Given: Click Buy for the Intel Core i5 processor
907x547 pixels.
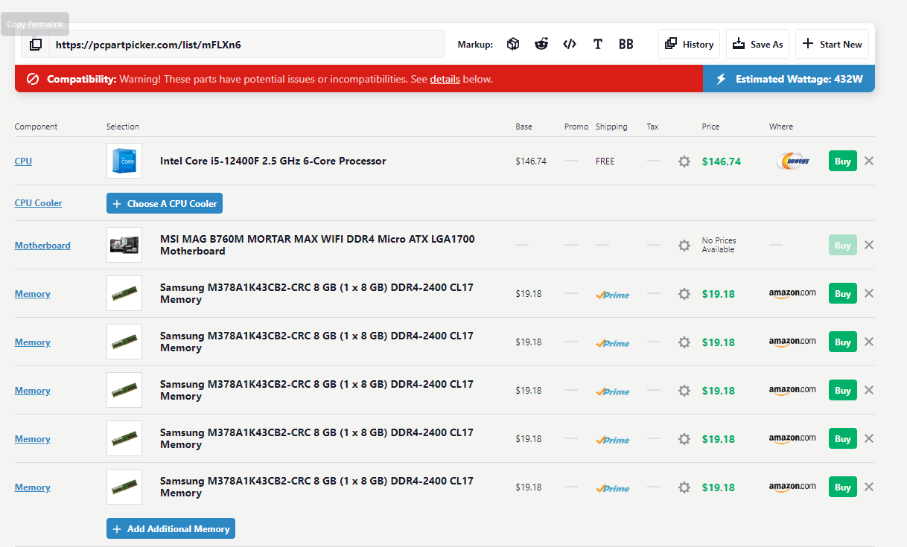Looking at the screenshot, I should [843, 161].
